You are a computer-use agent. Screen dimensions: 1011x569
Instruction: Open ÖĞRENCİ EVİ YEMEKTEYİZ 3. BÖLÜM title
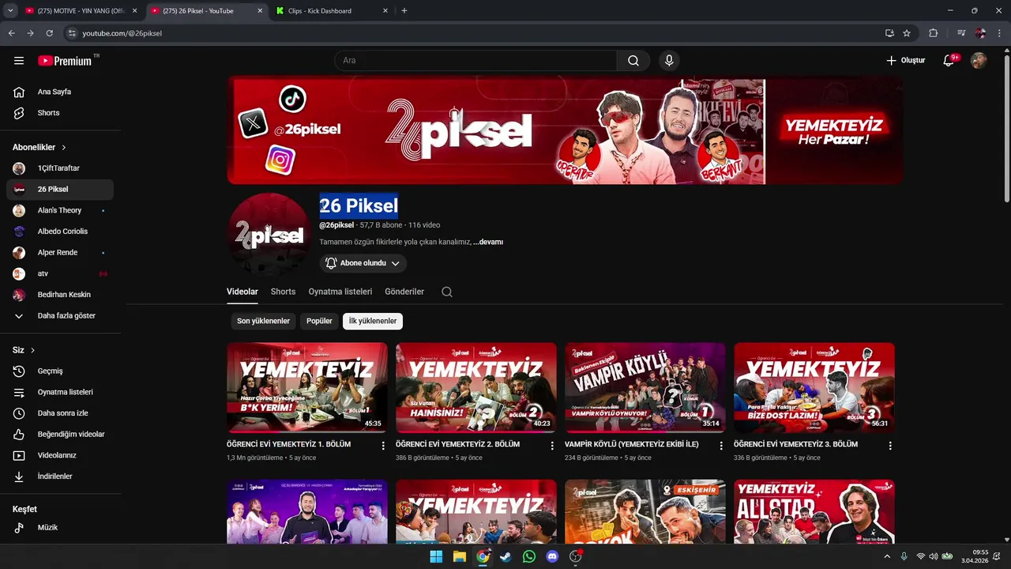click(x=795, y=444)
